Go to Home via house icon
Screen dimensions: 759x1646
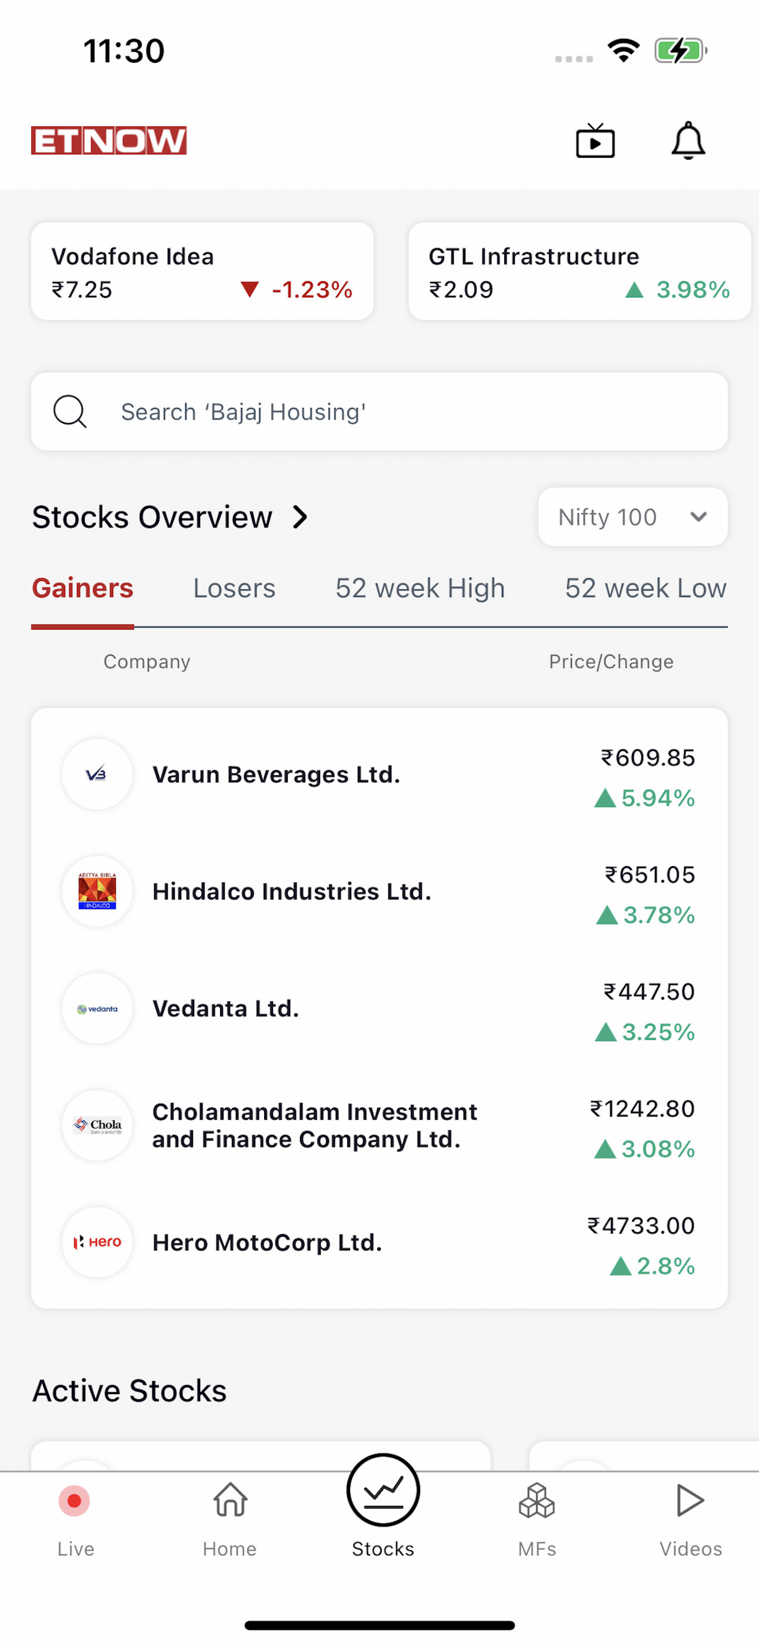(230, 1499)
